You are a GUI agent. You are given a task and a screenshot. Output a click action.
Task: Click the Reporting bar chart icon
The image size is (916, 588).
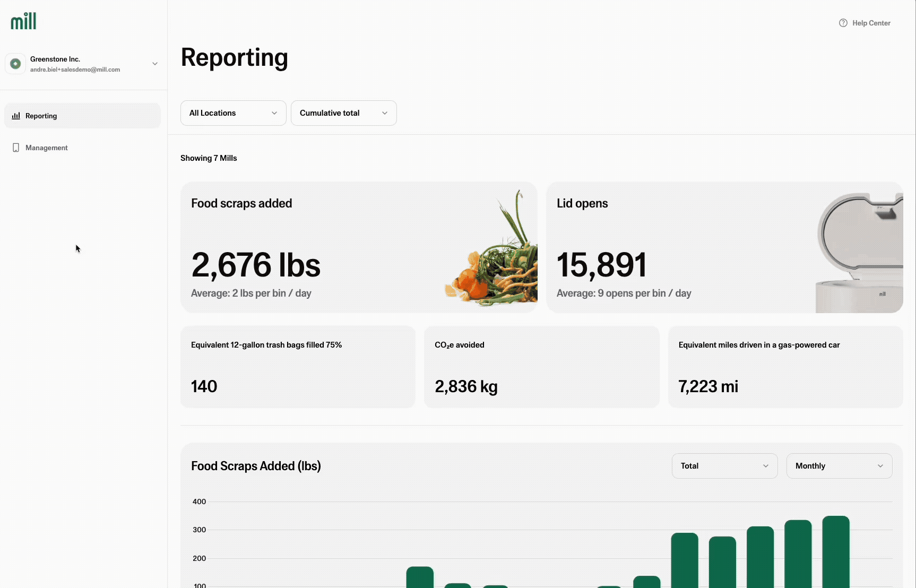[16, 116]
